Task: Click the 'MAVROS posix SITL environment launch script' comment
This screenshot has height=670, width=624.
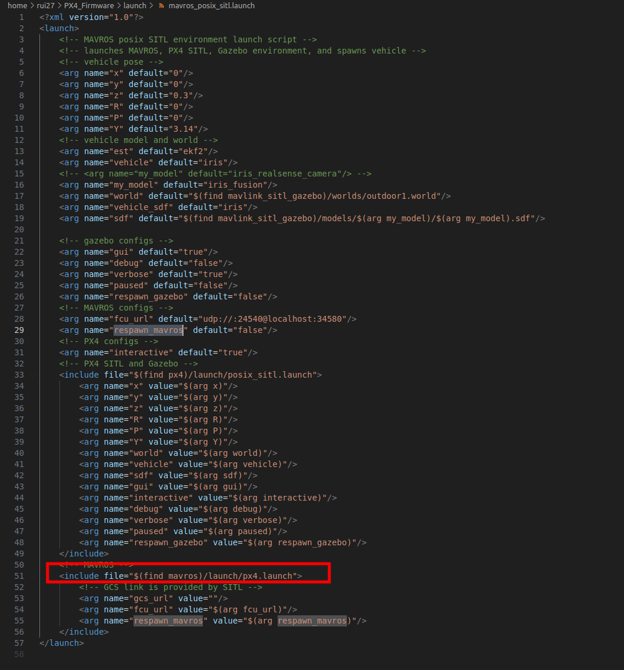Action: pyautogui.click(x=188, y=39)
